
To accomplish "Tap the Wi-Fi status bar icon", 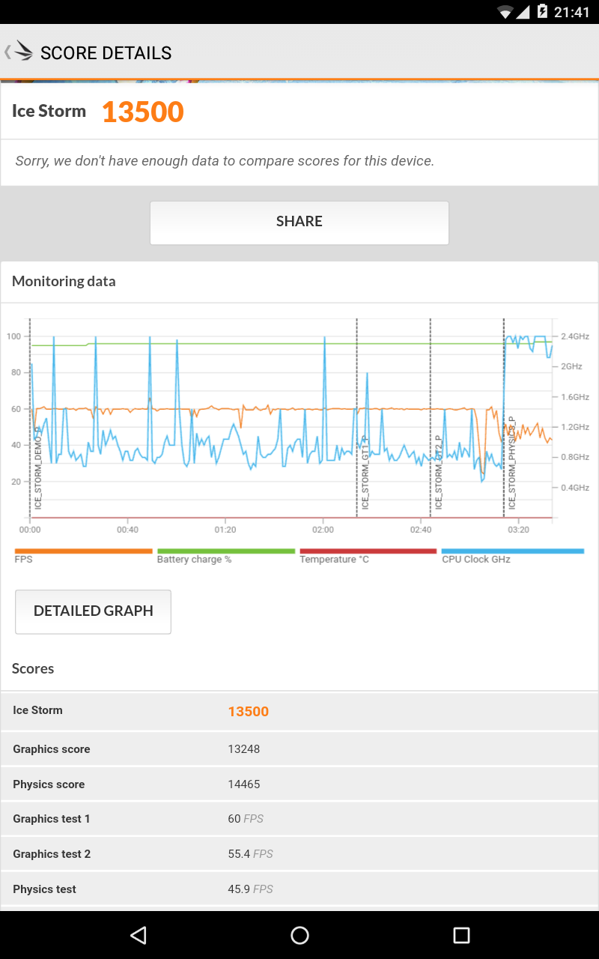I will coord(505,12).
